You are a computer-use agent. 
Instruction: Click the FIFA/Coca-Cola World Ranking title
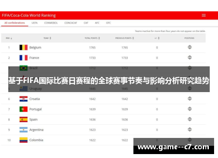click(29, 15)
